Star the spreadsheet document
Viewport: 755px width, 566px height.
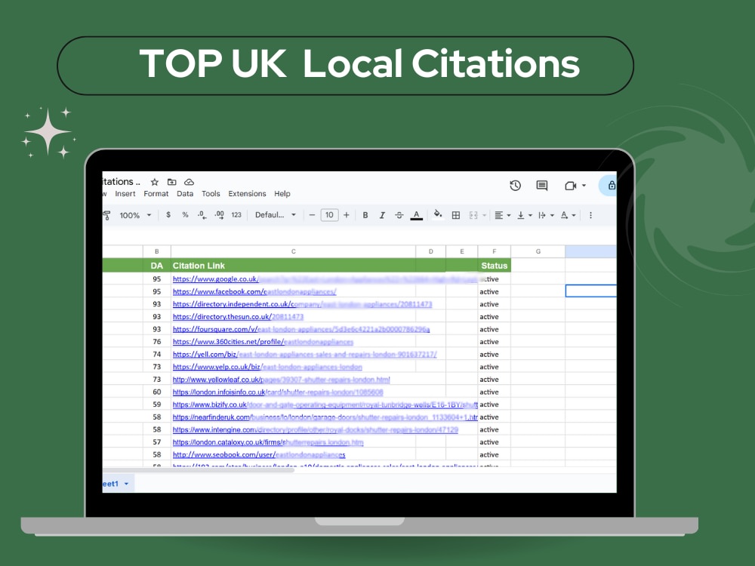pyautogui.click(x=155, y=182)
